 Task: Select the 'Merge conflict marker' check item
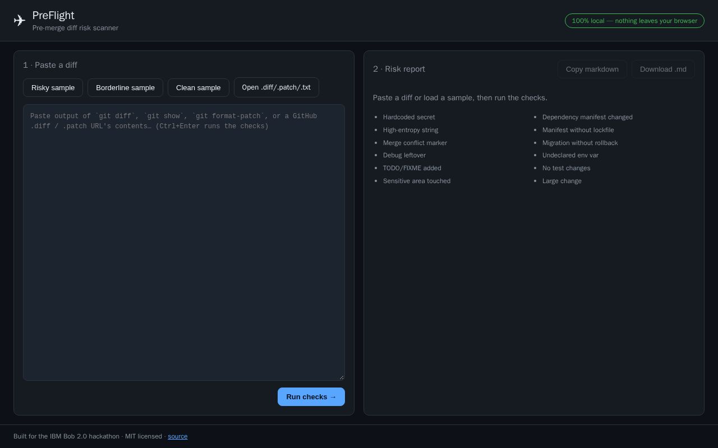click(x=415, y=143)
